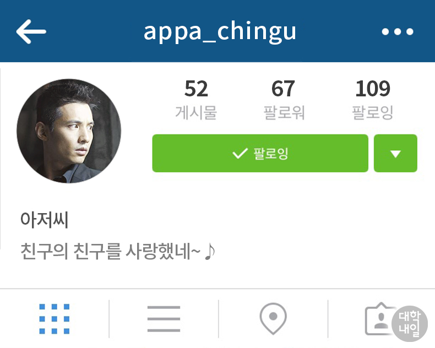Tap the checkmark inside the follow button
The width and height of the screenshot is (435, 348).
point(240,153)
